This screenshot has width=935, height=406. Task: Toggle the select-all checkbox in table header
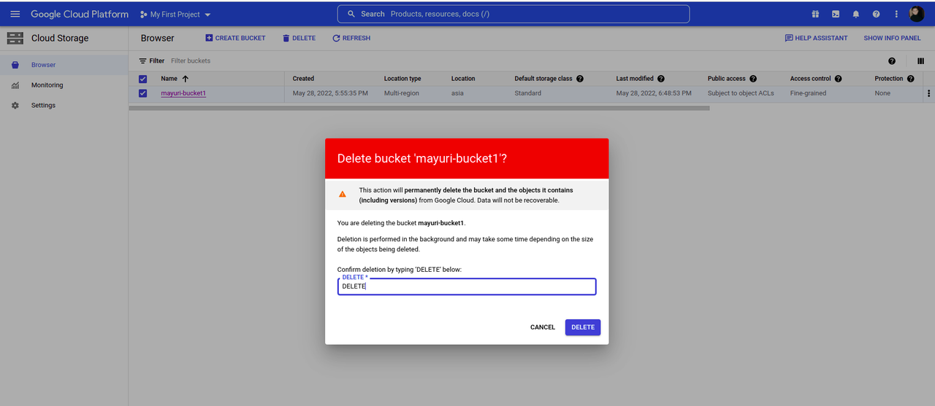(x=142, y=79)
